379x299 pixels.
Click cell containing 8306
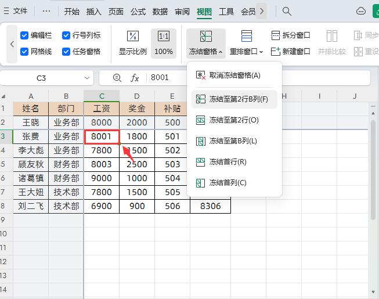coord(210,206)
